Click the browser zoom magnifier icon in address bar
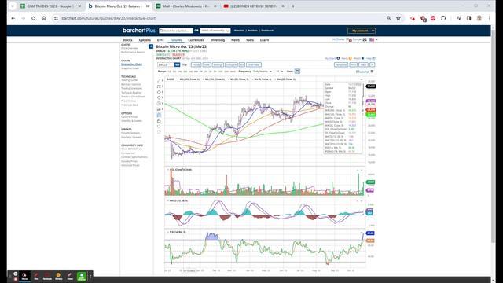503x283 pixels. tap(389, 18)
